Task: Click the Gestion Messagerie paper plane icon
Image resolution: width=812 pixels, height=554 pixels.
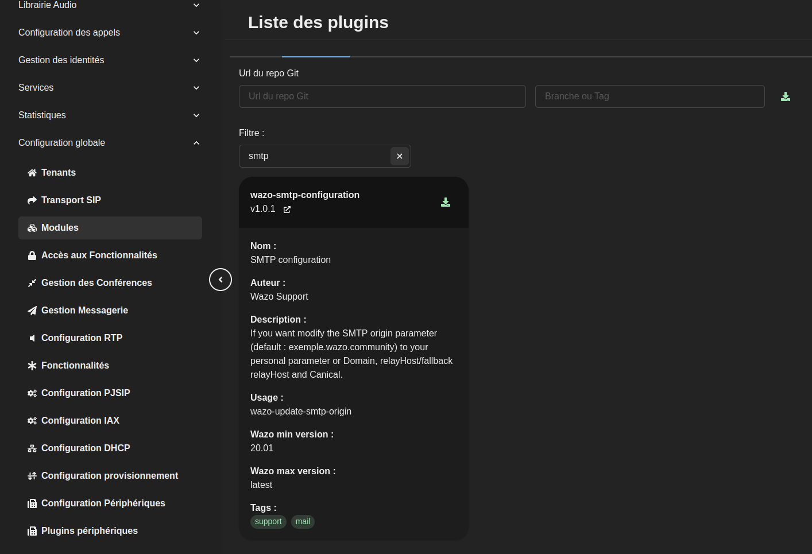Action: (32, 311)
